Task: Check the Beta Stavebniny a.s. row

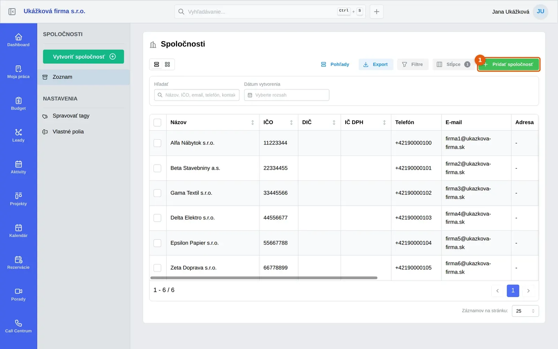Action: point(157,168)
